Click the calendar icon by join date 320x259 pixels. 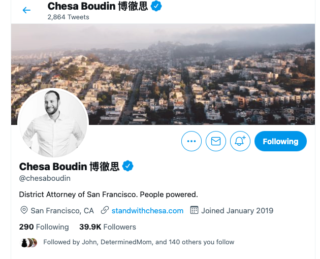[194, 210]
